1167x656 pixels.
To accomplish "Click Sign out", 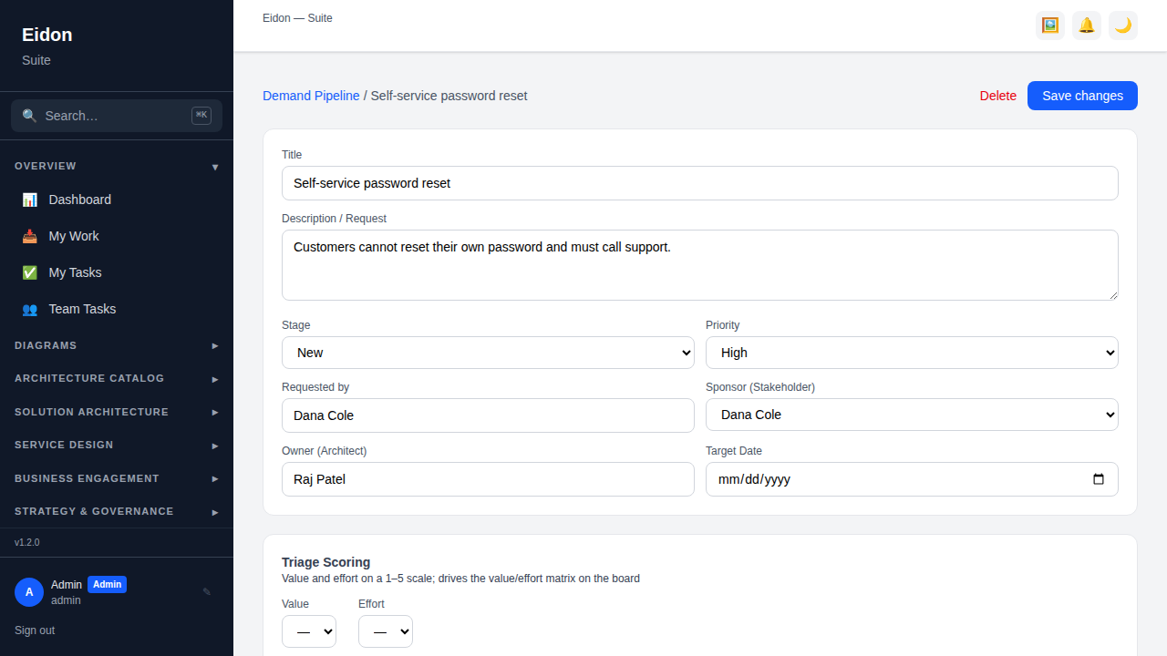I will pos(35,630).
